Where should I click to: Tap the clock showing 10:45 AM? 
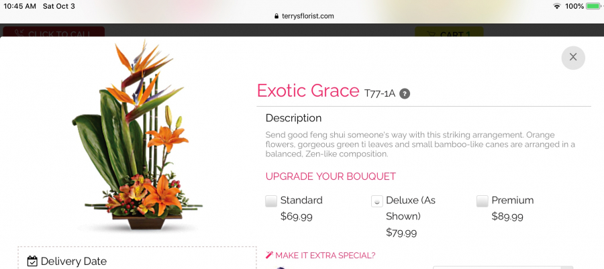pos(20,6)
